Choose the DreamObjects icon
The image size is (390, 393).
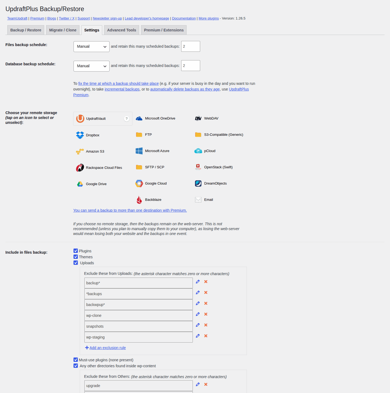tap(198, 183)
